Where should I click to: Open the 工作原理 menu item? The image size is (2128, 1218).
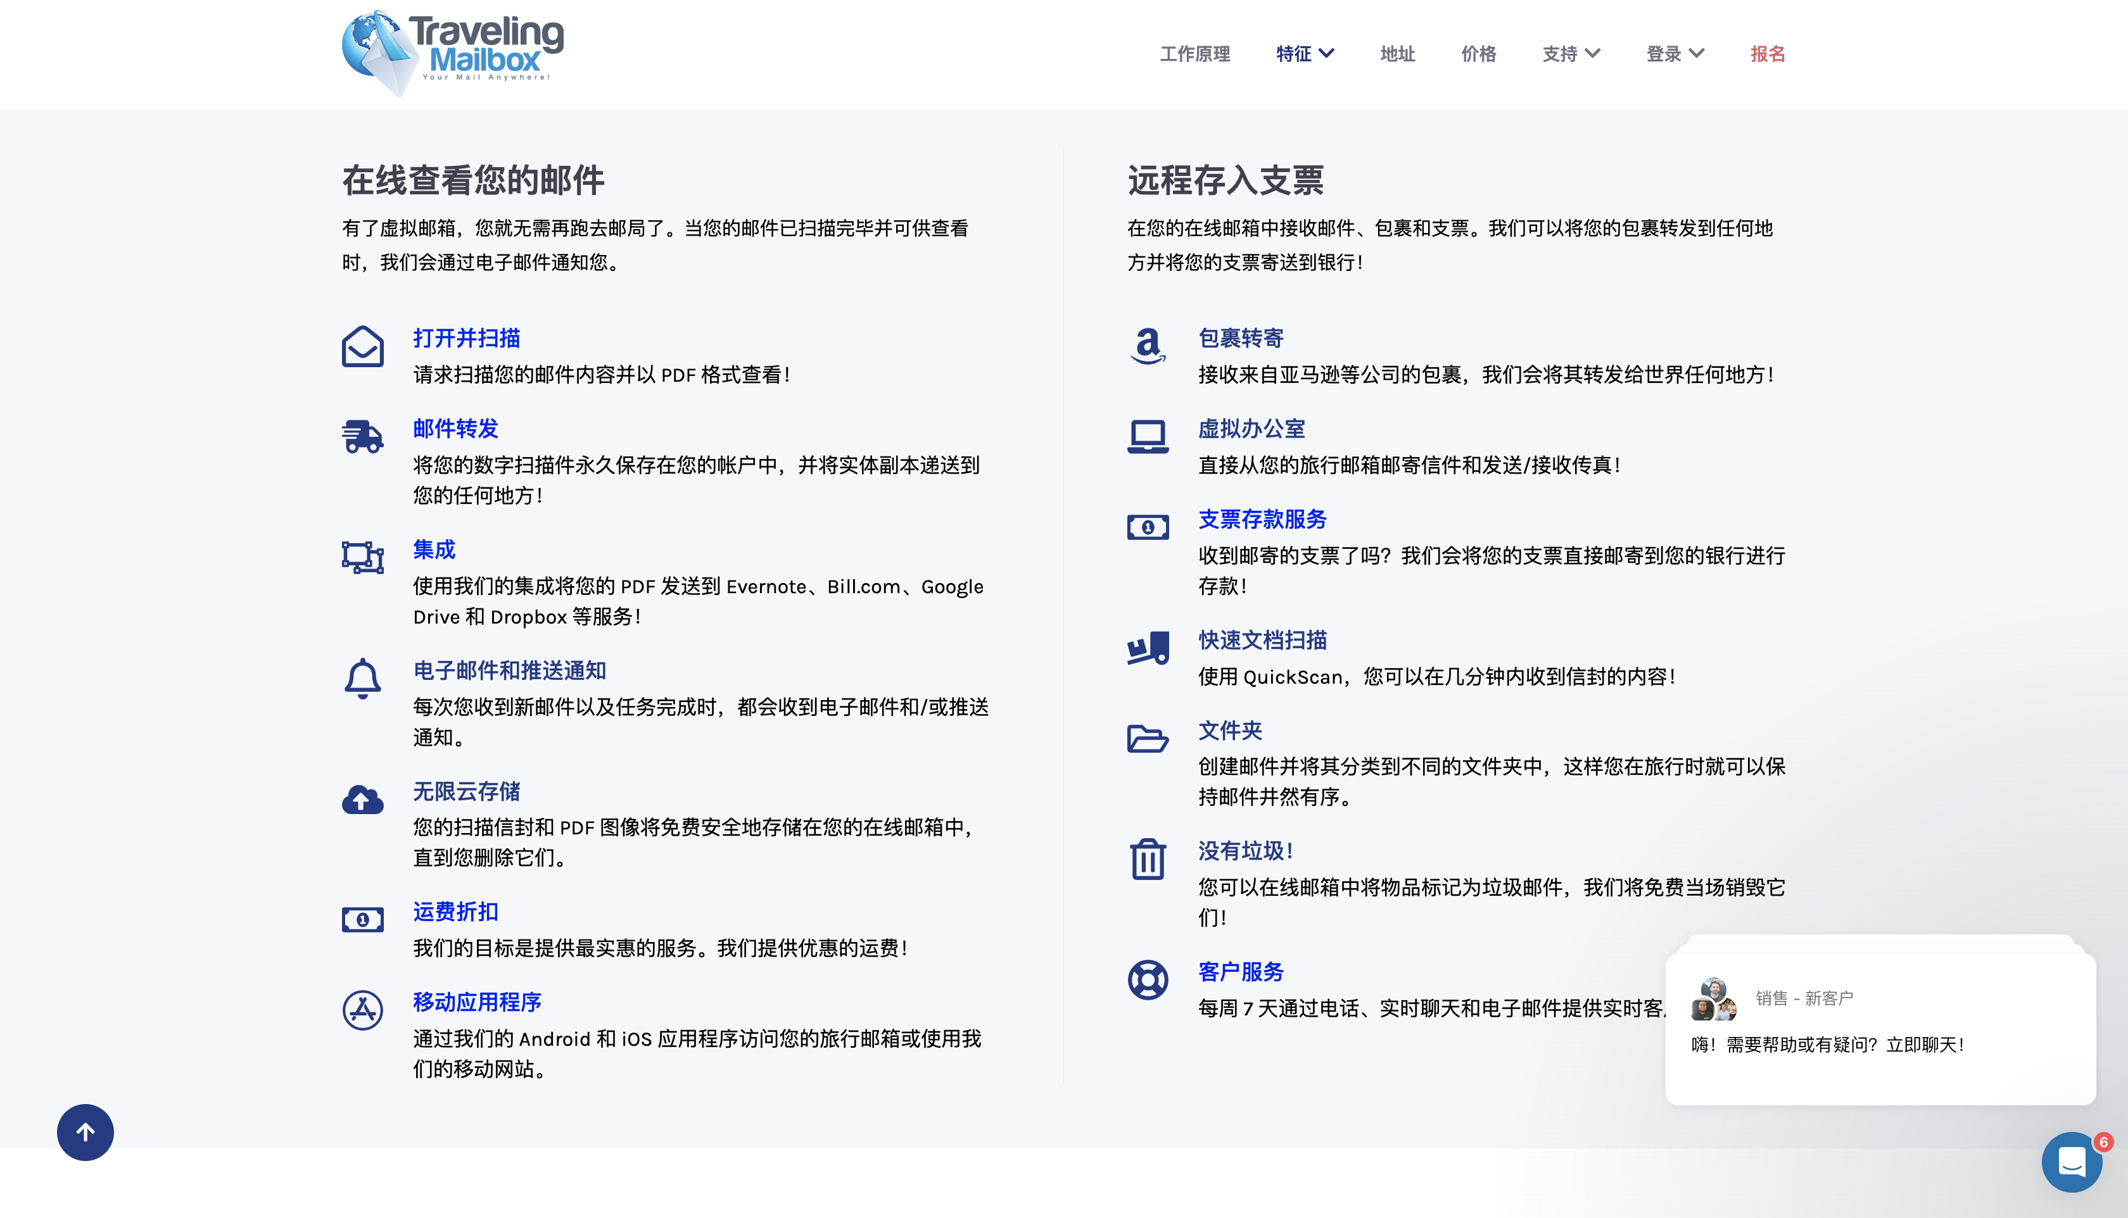pyautogui.click(x=1194, y=54)
